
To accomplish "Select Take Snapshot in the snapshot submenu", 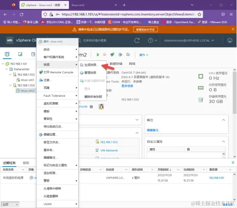I will (x=92, y=65).
